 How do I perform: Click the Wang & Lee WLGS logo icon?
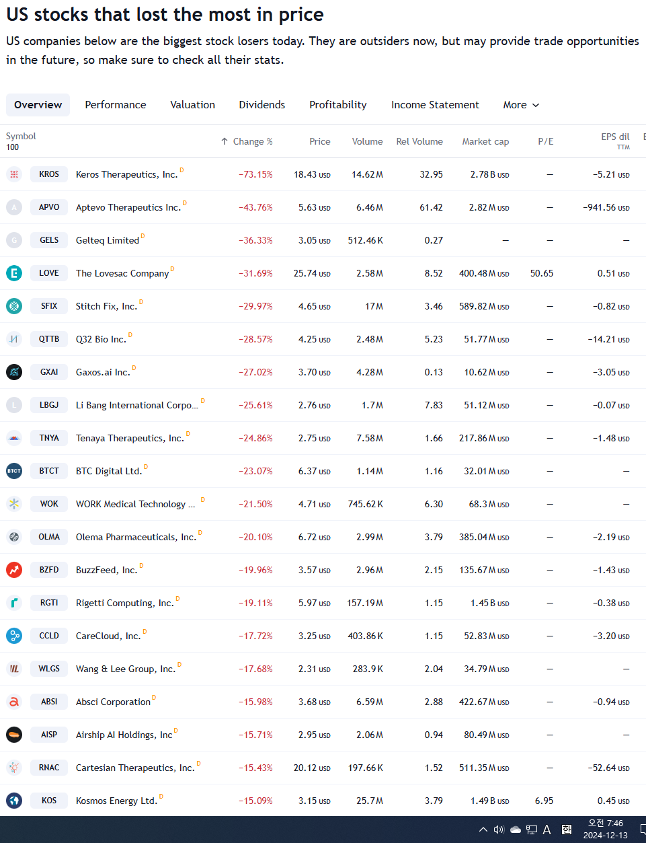click(14, 669)
